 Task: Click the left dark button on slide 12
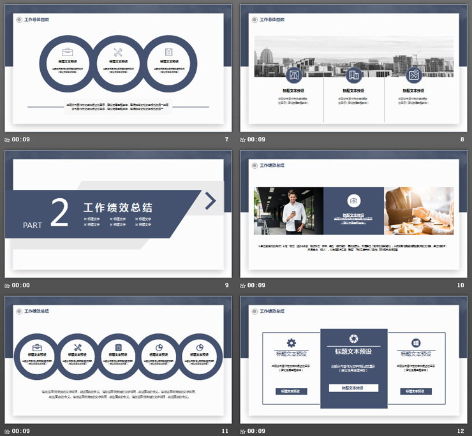pos(291,391)
